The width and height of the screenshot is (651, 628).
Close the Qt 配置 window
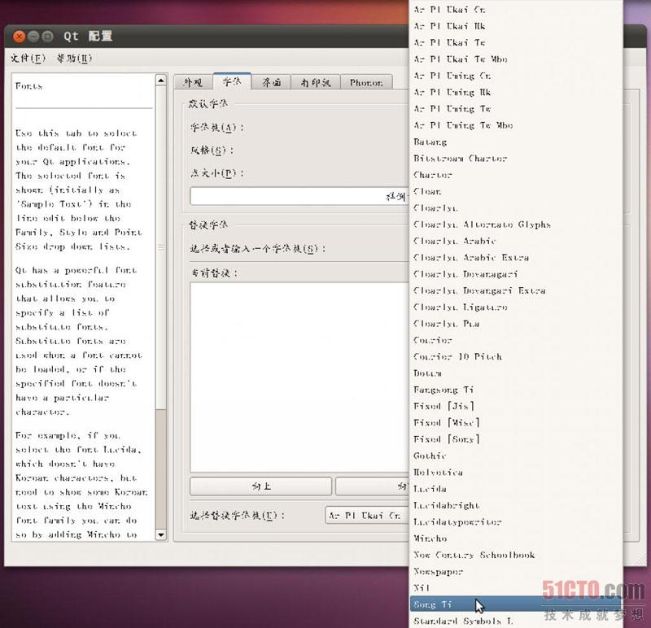[19, 37]
